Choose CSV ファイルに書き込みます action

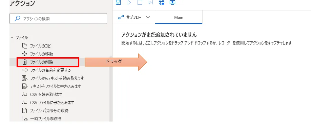[52, 102]
